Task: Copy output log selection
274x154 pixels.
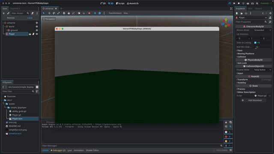Action: (230, 122)
